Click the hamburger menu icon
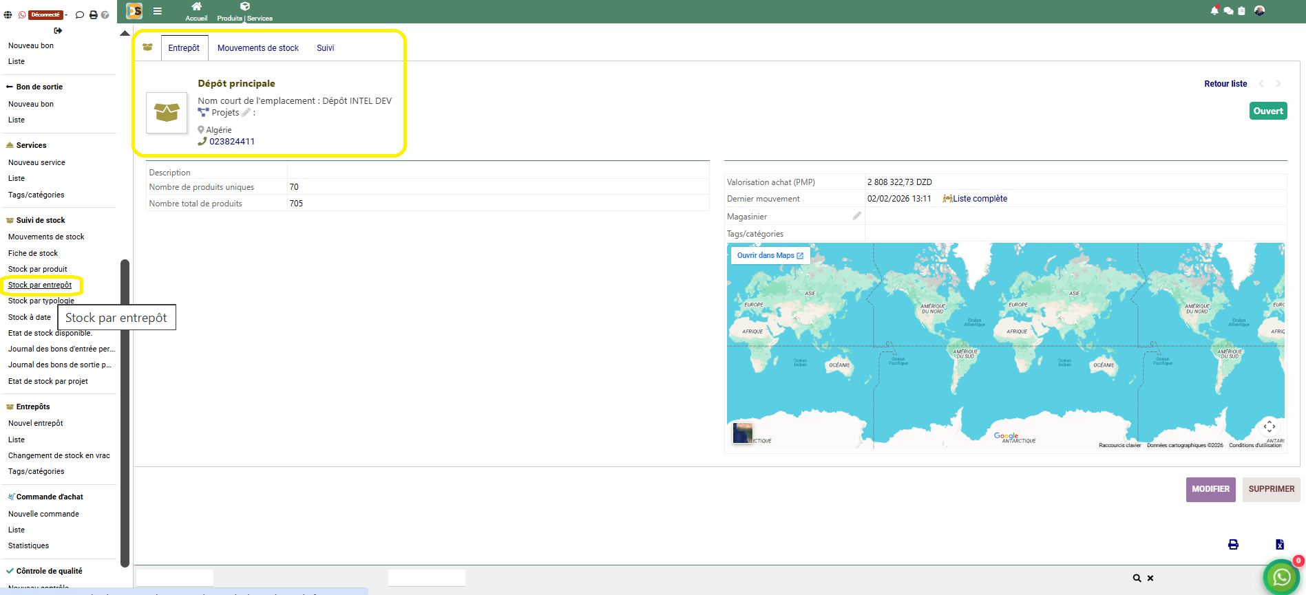 tap(158, 11)
